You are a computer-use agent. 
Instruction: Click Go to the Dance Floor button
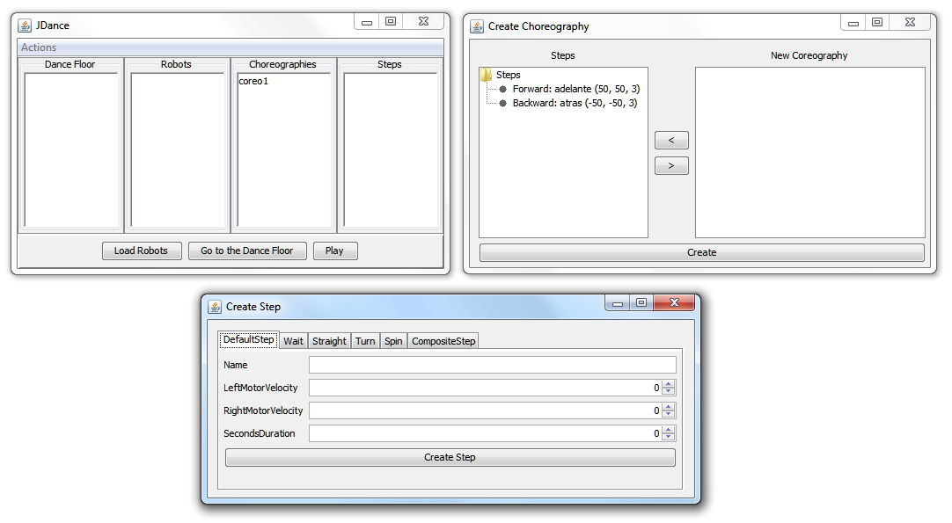[247, 251]
